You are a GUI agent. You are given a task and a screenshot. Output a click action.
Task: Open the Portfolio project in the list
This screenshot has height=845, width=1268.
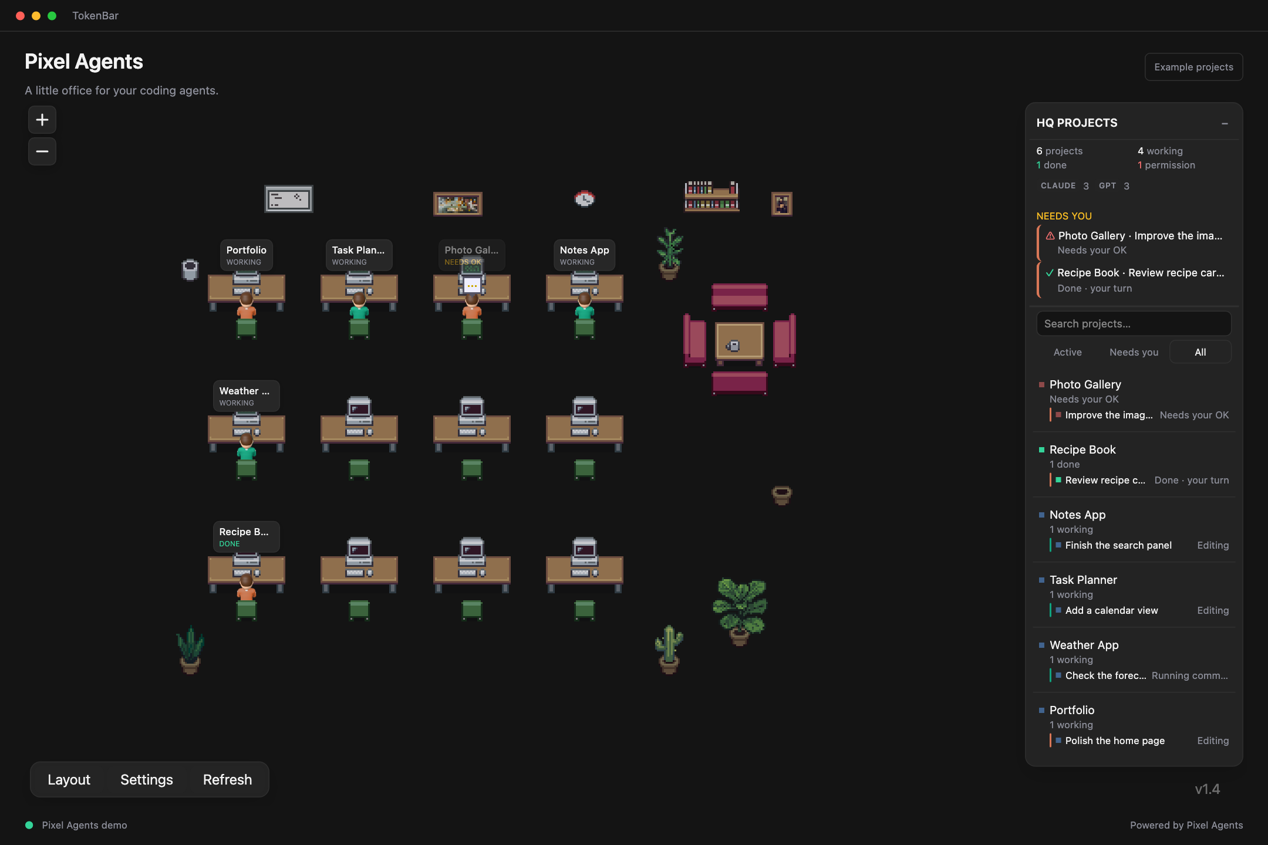tap(1071, 710)
